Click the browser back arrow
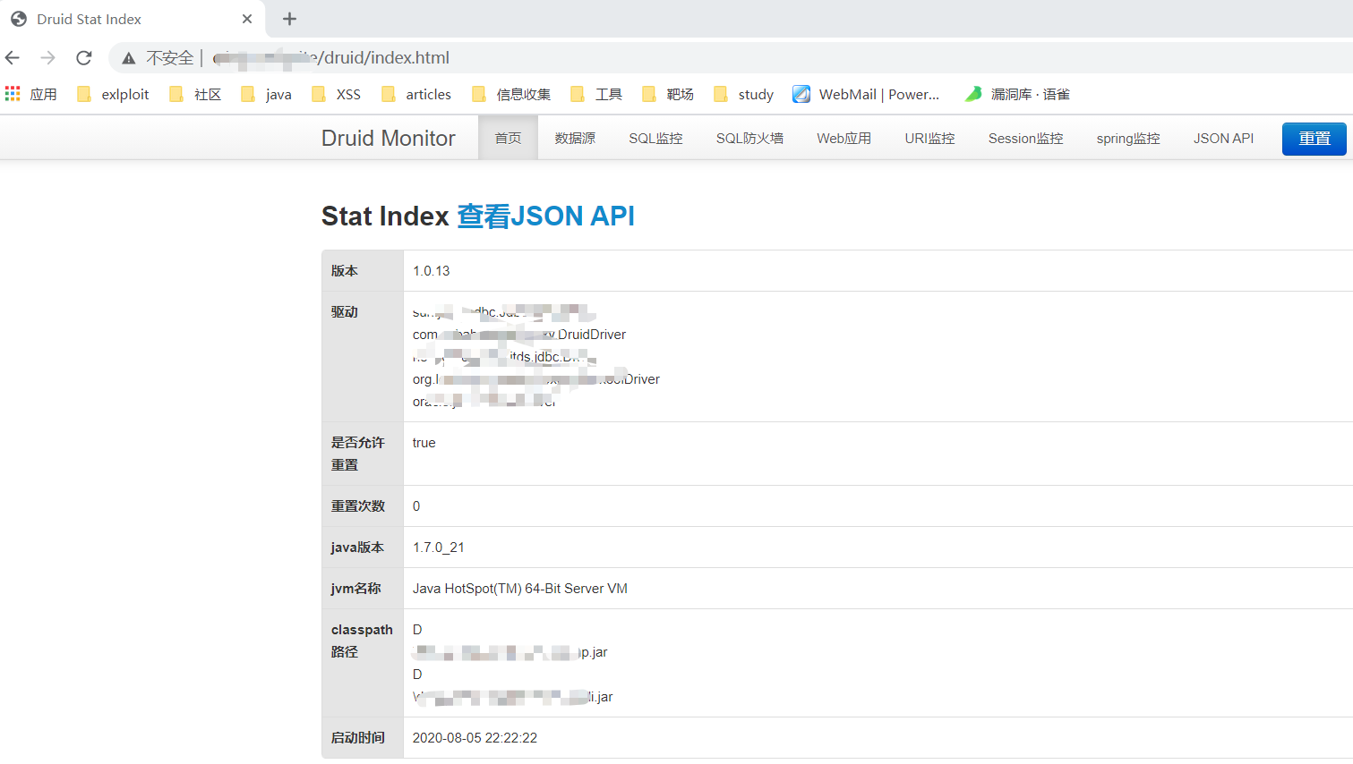 click(13, 58)
